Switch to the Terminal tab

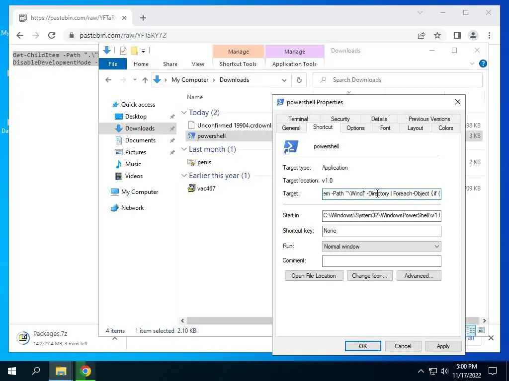click(298, 119)
